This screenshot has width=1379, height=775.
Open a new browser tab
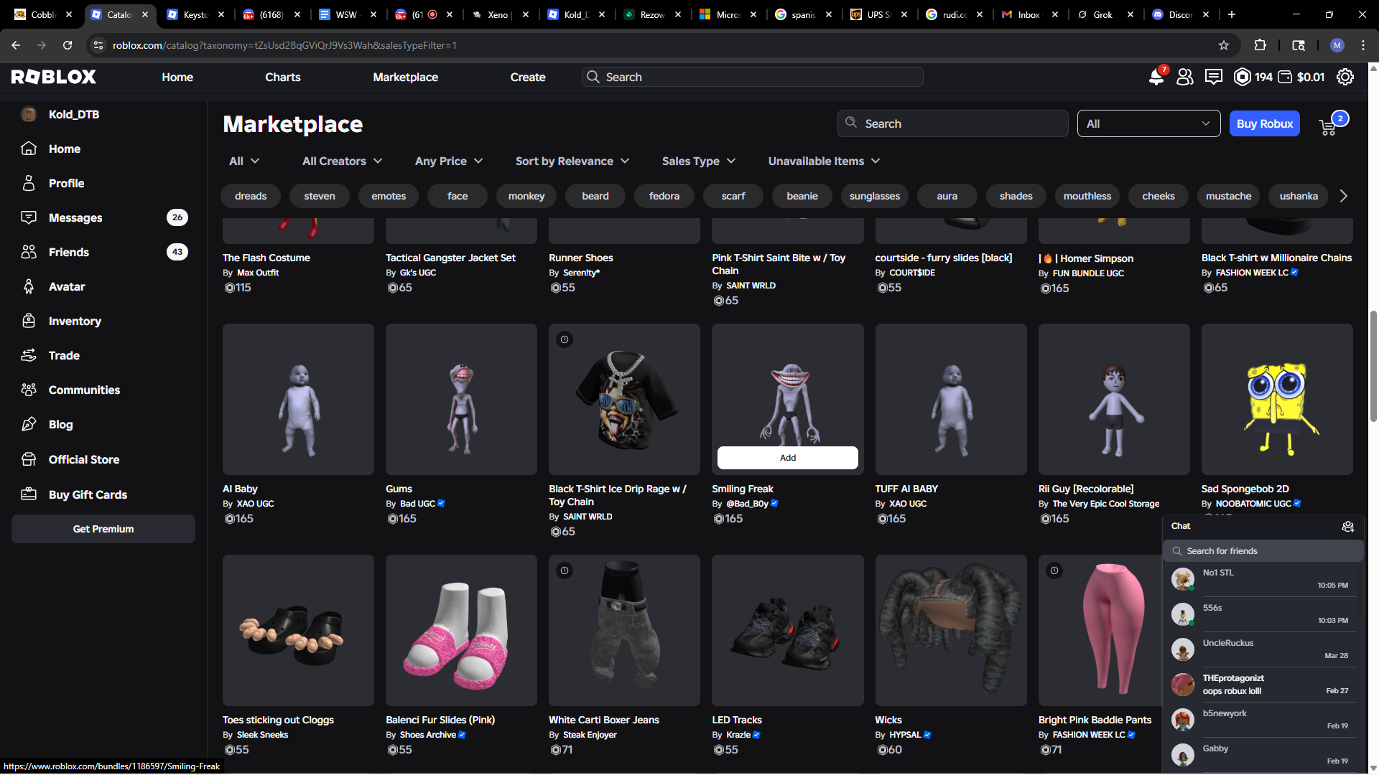point(1232,14)
